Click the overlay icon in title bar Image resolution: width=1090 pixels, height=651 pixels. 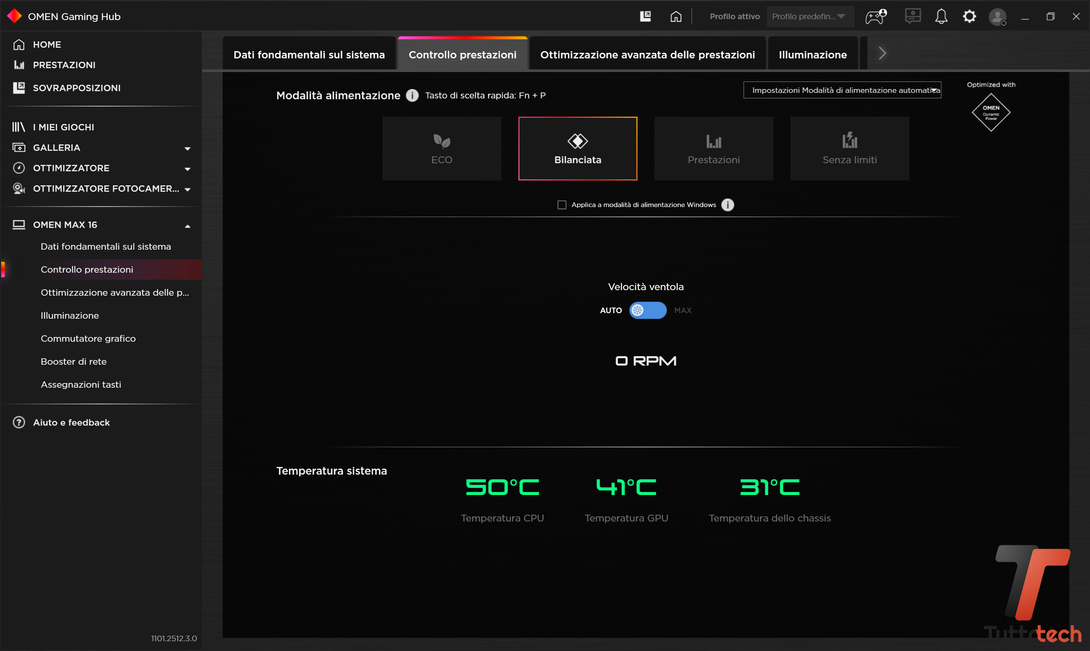click(645, 17)
